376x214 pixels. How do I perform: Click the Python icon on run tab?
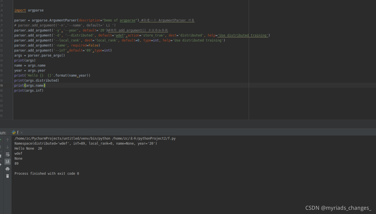click(x=14, y=133)
